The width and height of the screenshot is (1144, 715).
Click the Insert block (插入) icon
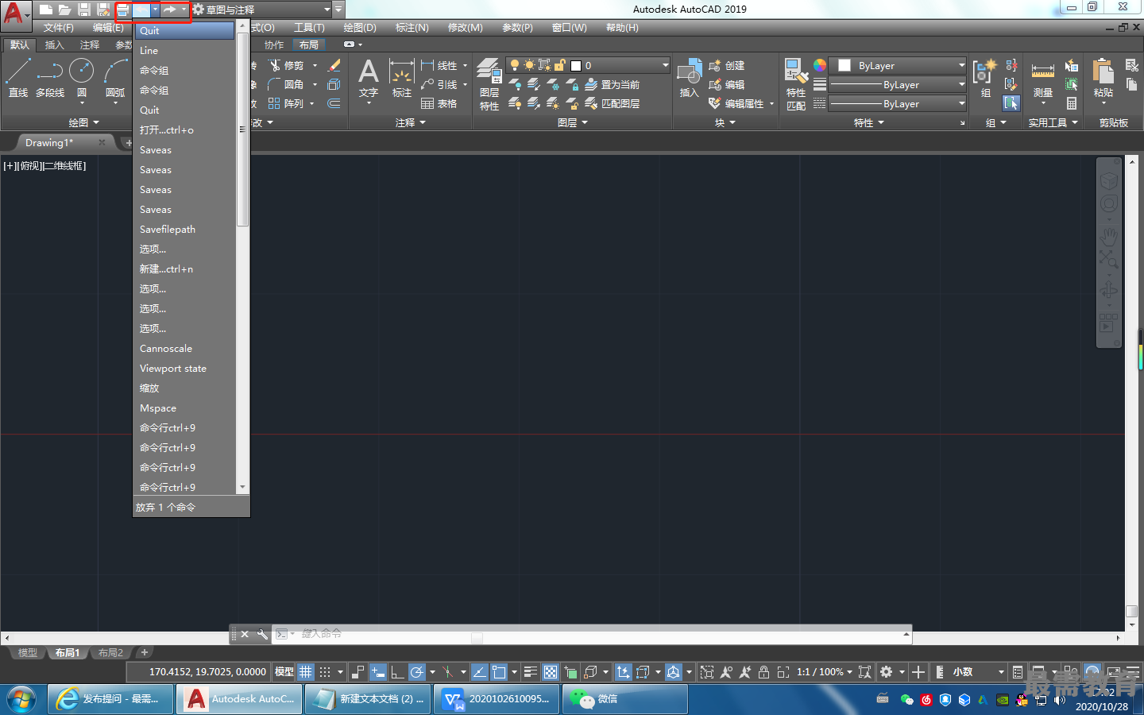pos(690,78)
